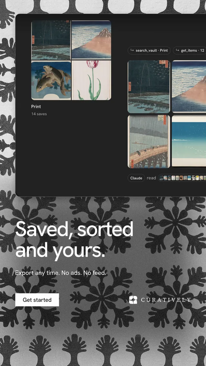Image resolution: width=206 pixels, height=366 pixels.
Task: Open the blue sea print in results grid
Action: click(x=189, y=141)
